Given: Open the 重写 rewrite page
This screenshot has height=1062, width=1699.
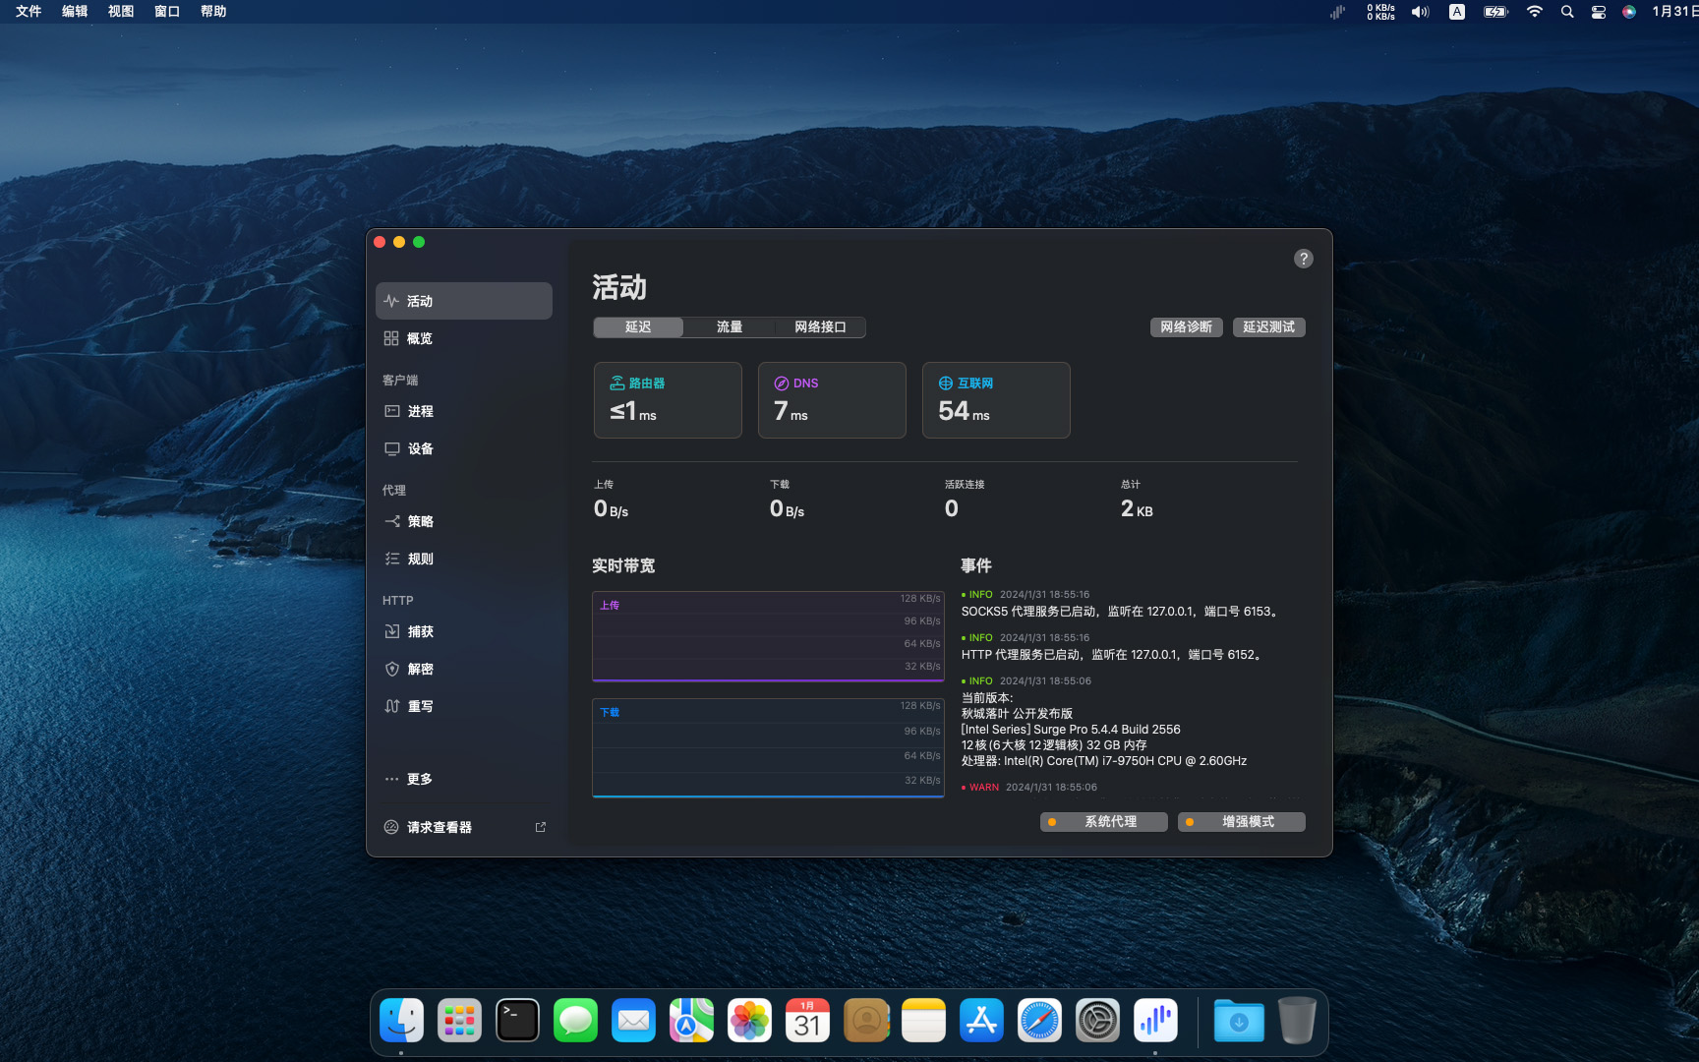Looking at the screenshot, I should (x=463, y=706).
